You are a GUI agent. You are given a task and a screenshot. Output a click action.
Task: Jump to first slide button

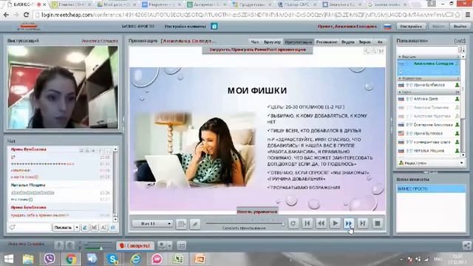click(307, 223)
